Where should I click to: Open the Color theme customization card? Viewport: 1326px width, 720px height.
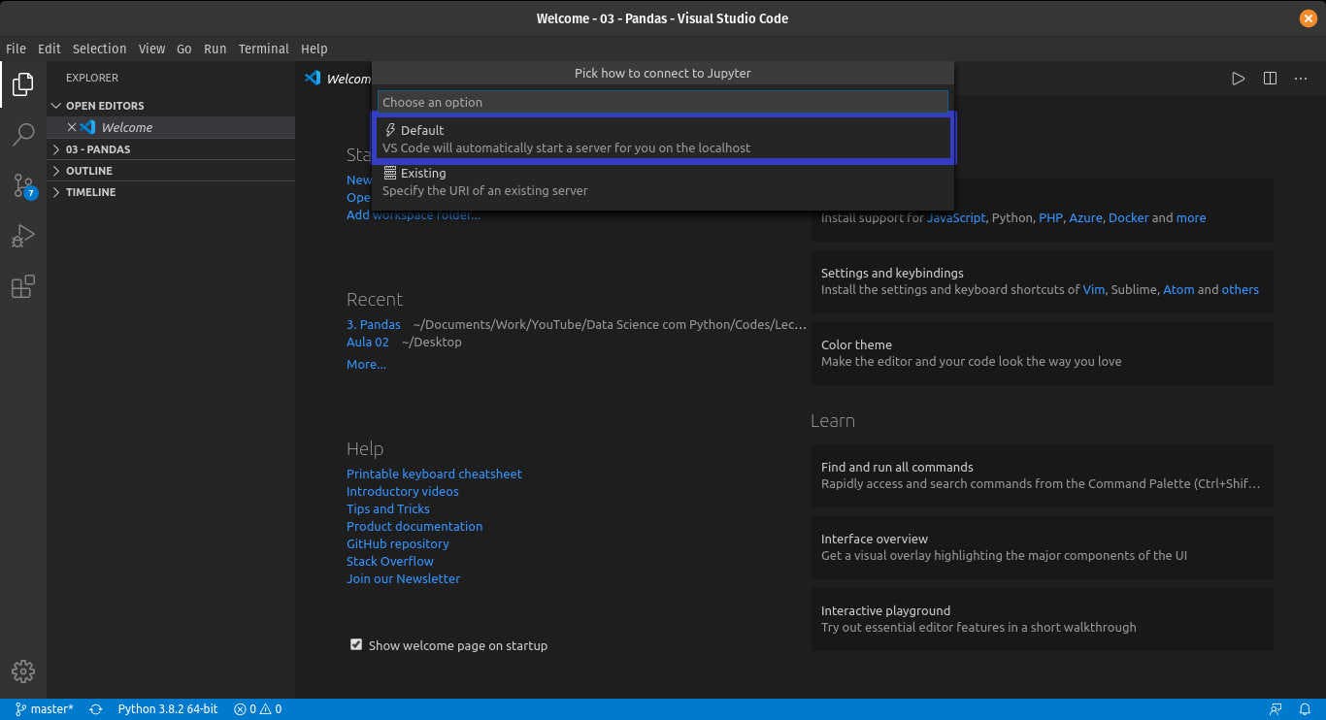tap(1042, 353)
